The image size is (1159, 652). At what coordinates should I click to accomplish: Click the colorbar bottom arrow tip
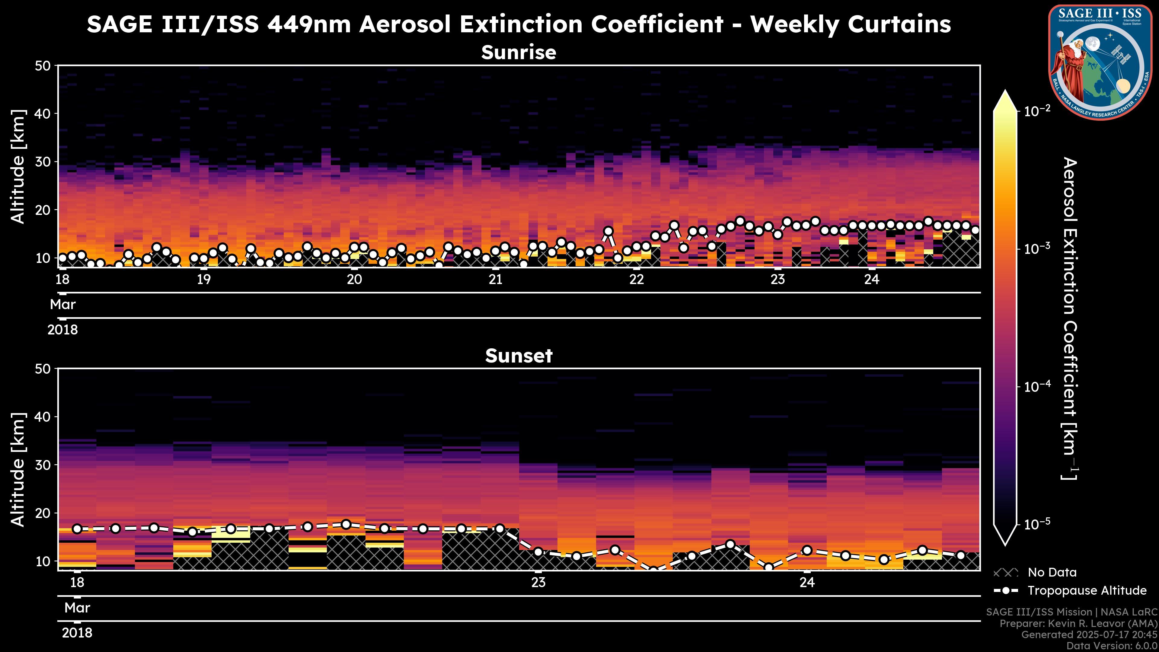coord(1006,544)
